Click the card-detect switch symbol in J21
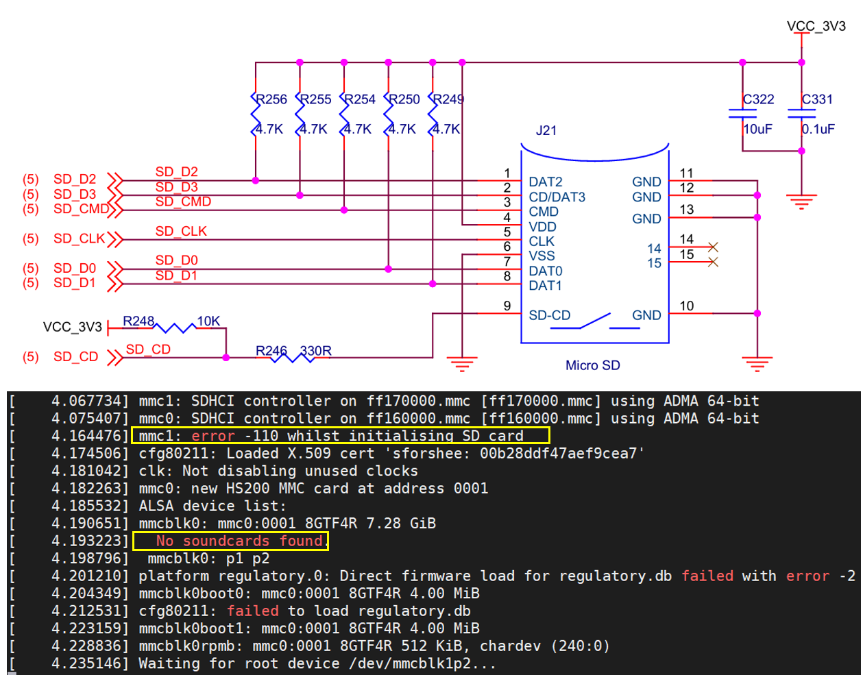Screen dimensions: 863x675 tap(595, 321)
